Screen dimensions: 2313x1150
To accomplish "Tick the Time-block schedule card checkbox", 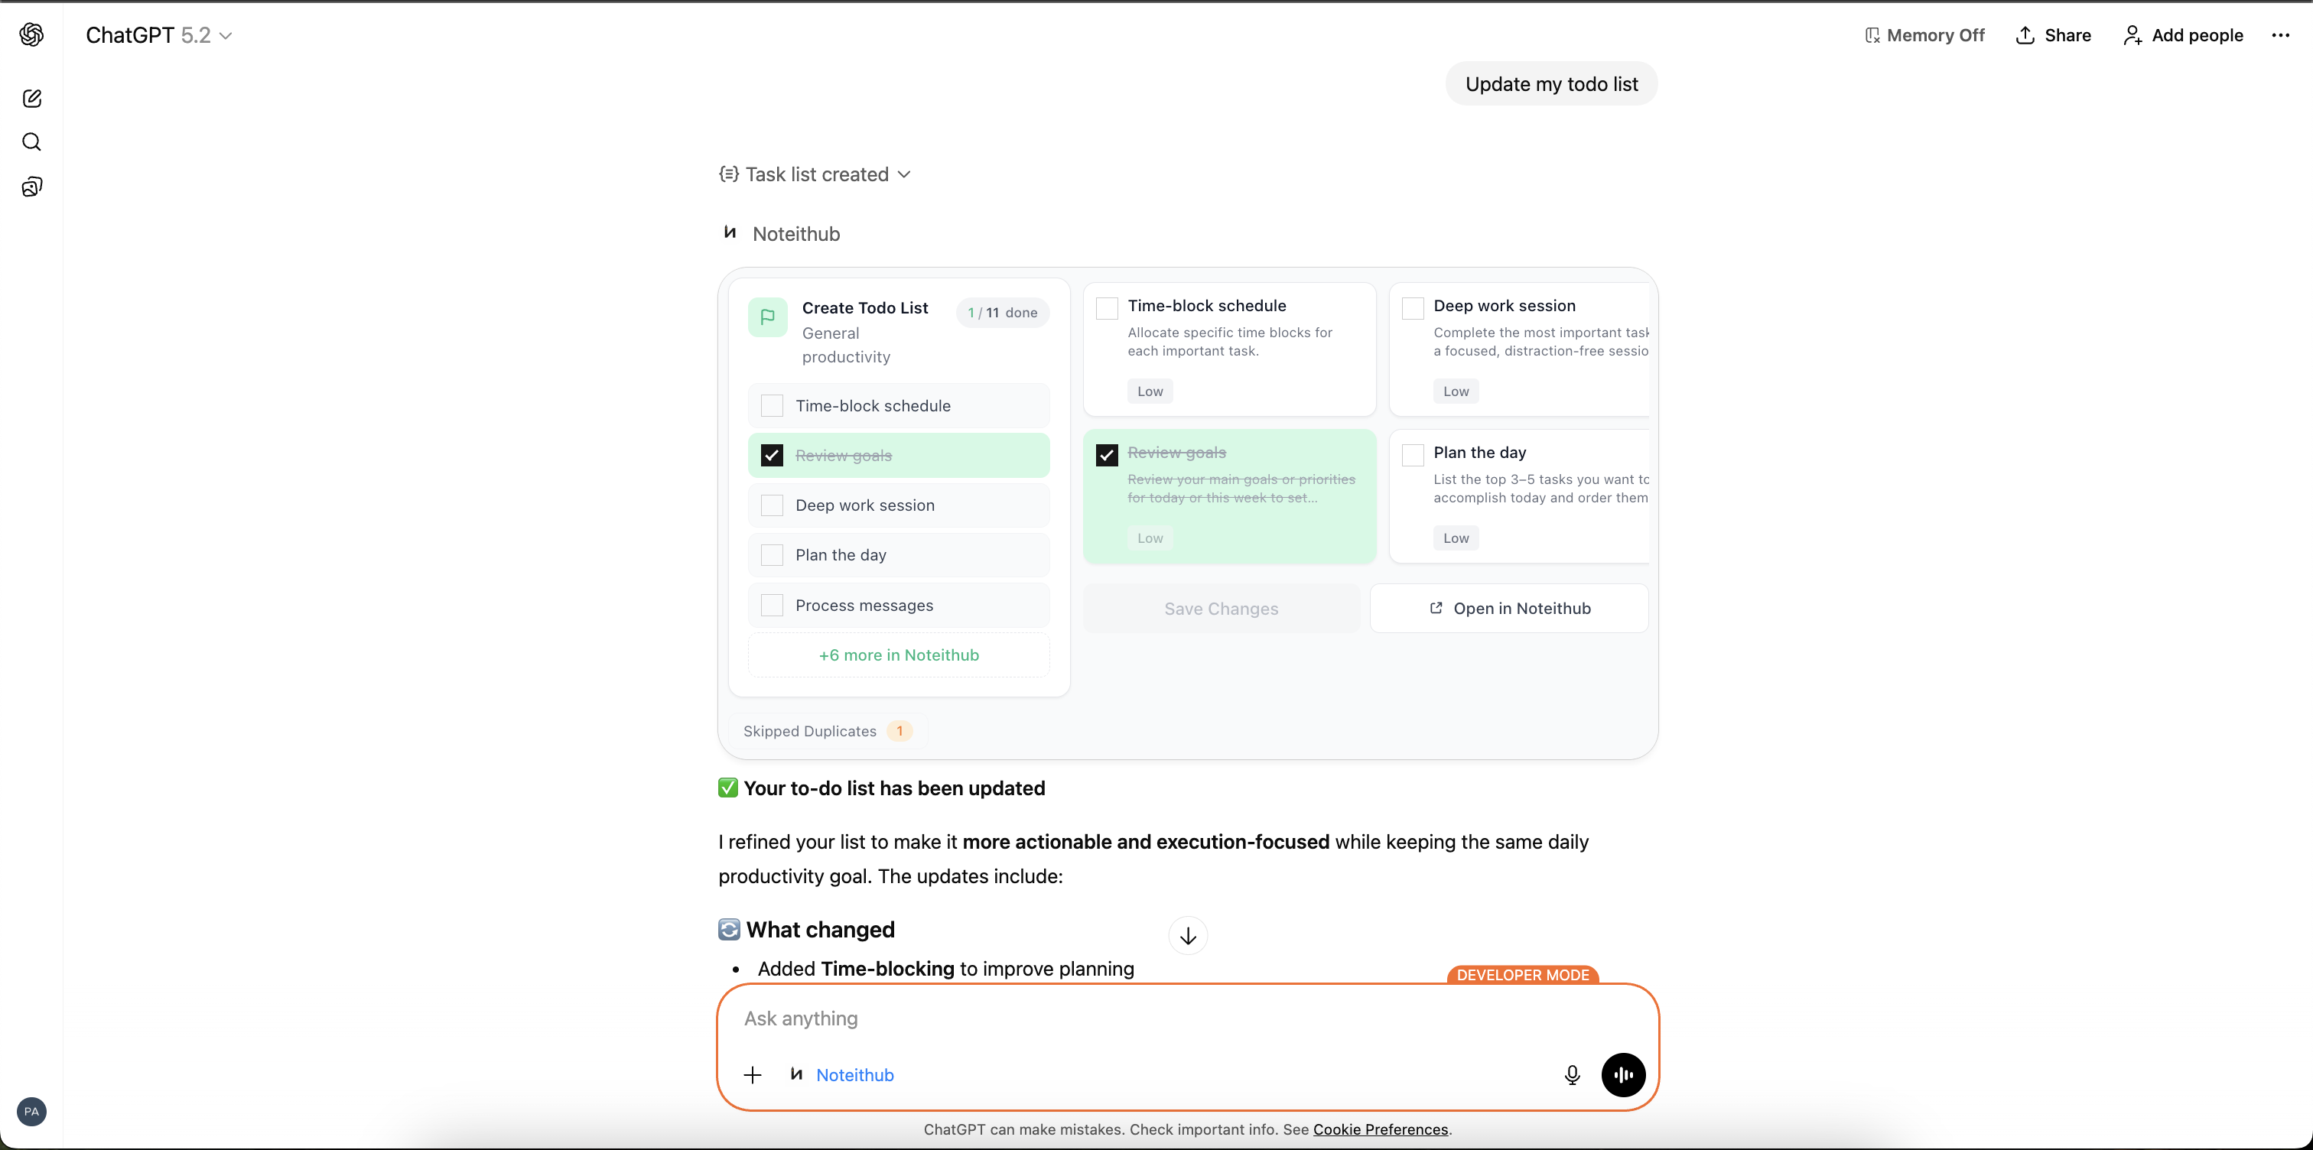I will [1107, 308].
